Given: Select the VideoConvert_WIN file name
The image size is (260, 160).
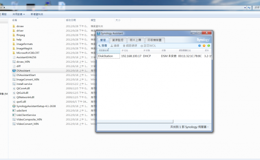Looking at the screenshot, I should (x=28, y=124).
